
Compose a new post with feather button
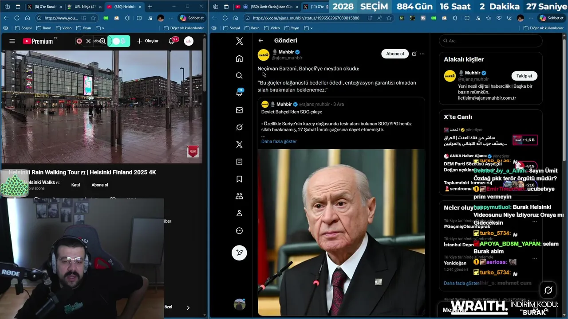point(239,253)
